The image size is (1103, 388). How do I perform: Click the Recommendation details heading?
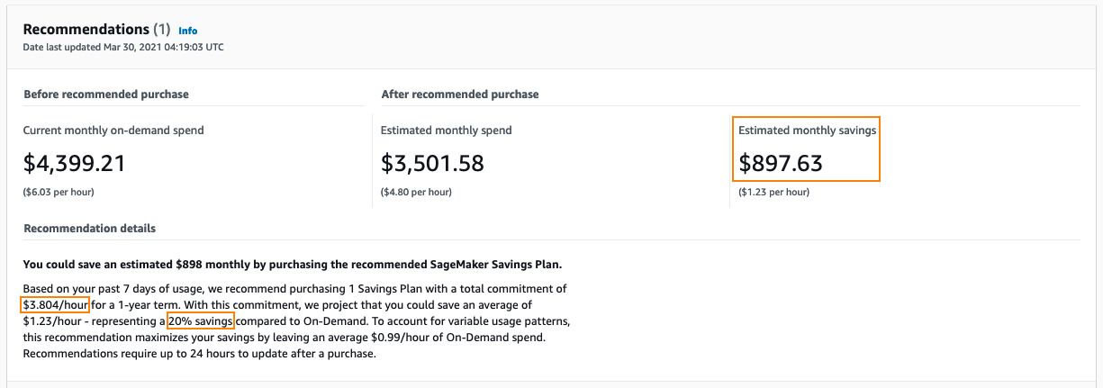point(89,229)
